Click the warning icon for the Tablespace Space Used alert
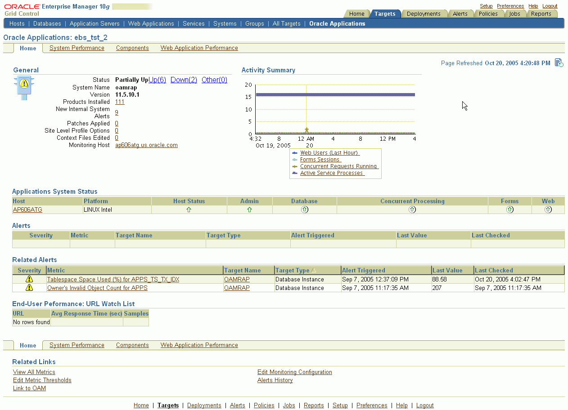The width and height of the screenshot is (568, 410). pyautogui.click(x=29, y=279)
